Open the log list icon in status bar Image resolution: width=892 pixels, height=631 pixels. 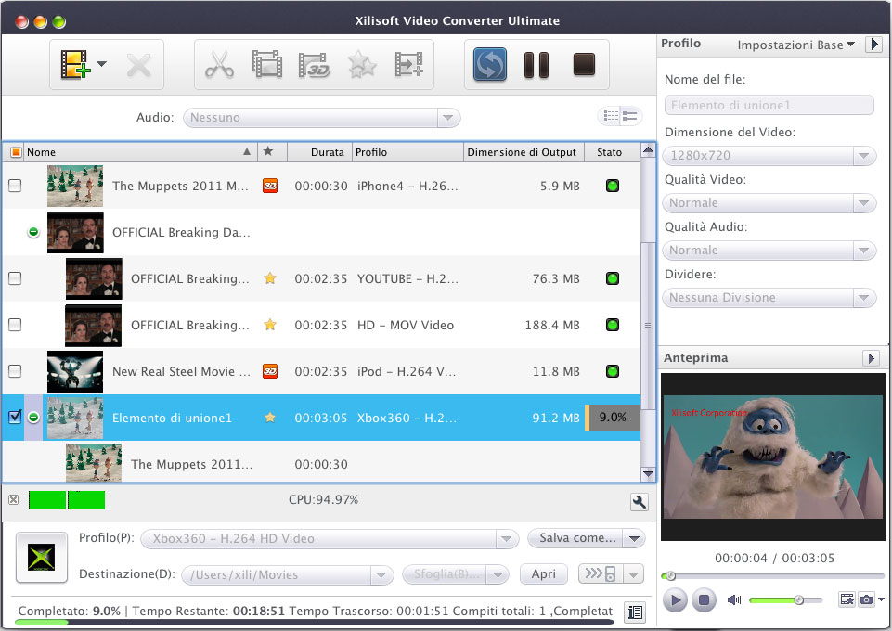point(635,612)
